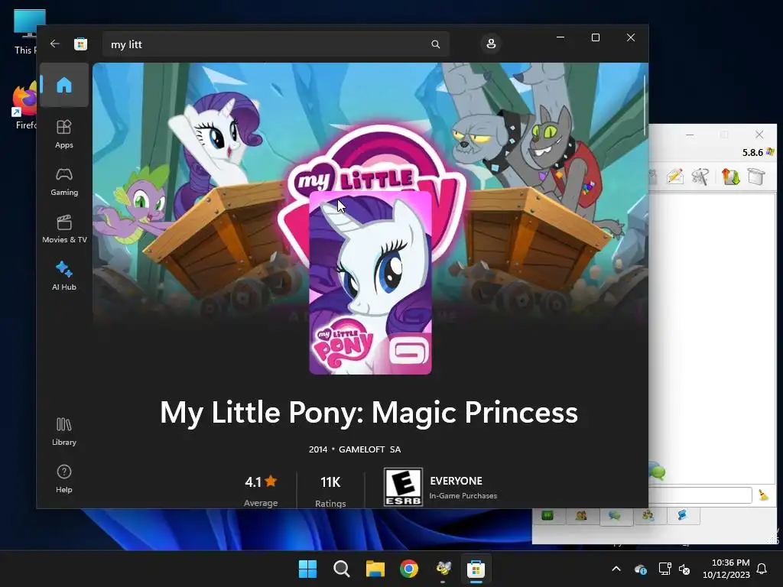The height and width of the screenshot is (587, 783).
Task: Click the bee app icon in the taskbar
Action: coord(443,569)
